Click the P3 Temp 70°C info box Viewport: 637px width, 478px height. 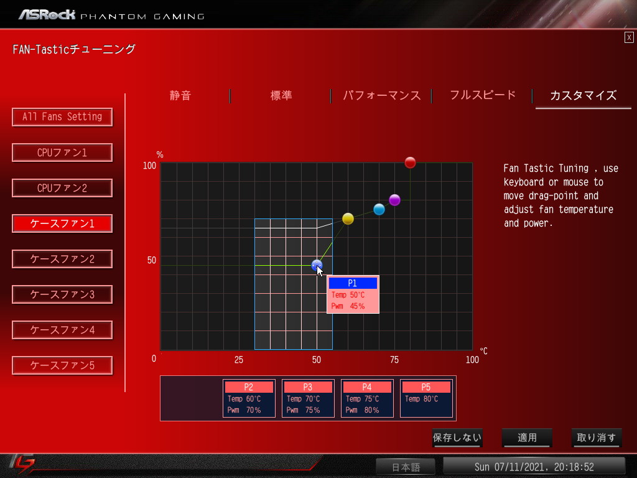(308, 398)
